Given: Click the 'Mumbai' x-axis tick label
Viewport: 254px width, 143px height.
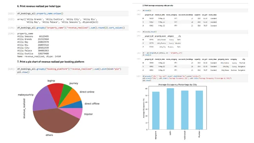Looking at the screenshot, I should [199, 134].
